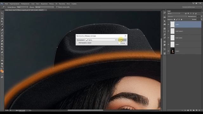Viewport: 203px width, 114px height.
Task: Select the Hand tool
Action: [2, 63]
